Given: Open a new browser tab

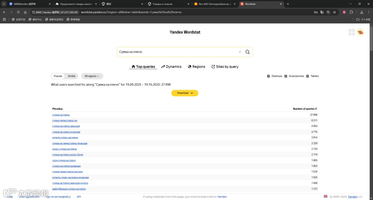Looking at the screenshot, I should pyautogui.click(x=288, y=4).
